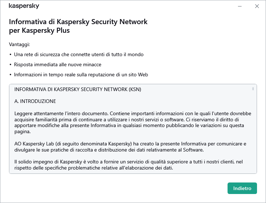The width and height of the screenshot is (266, 203).
Task: Close the Kaspersky window
Action: pyautogui.click(x=257, y=6)
